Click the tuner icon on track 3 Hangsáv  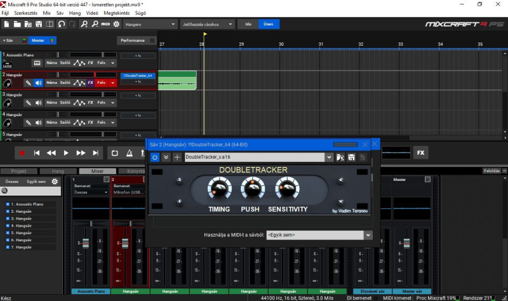[29, 103]
